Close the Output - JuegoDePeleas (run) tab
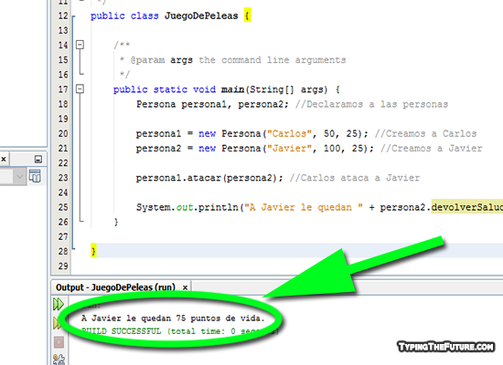Image resolution: width=503 pixels, height=365 pixels. coord(185,287)
